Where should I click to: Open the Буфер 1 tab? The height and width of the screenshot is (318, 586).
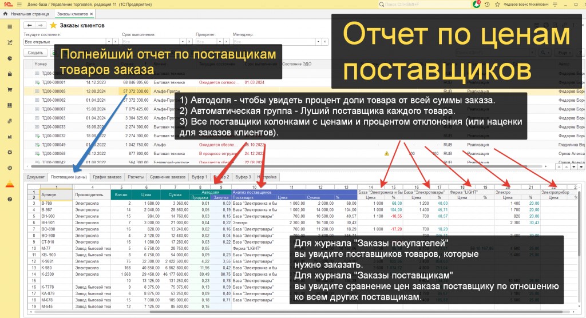(x=199, y=177)
